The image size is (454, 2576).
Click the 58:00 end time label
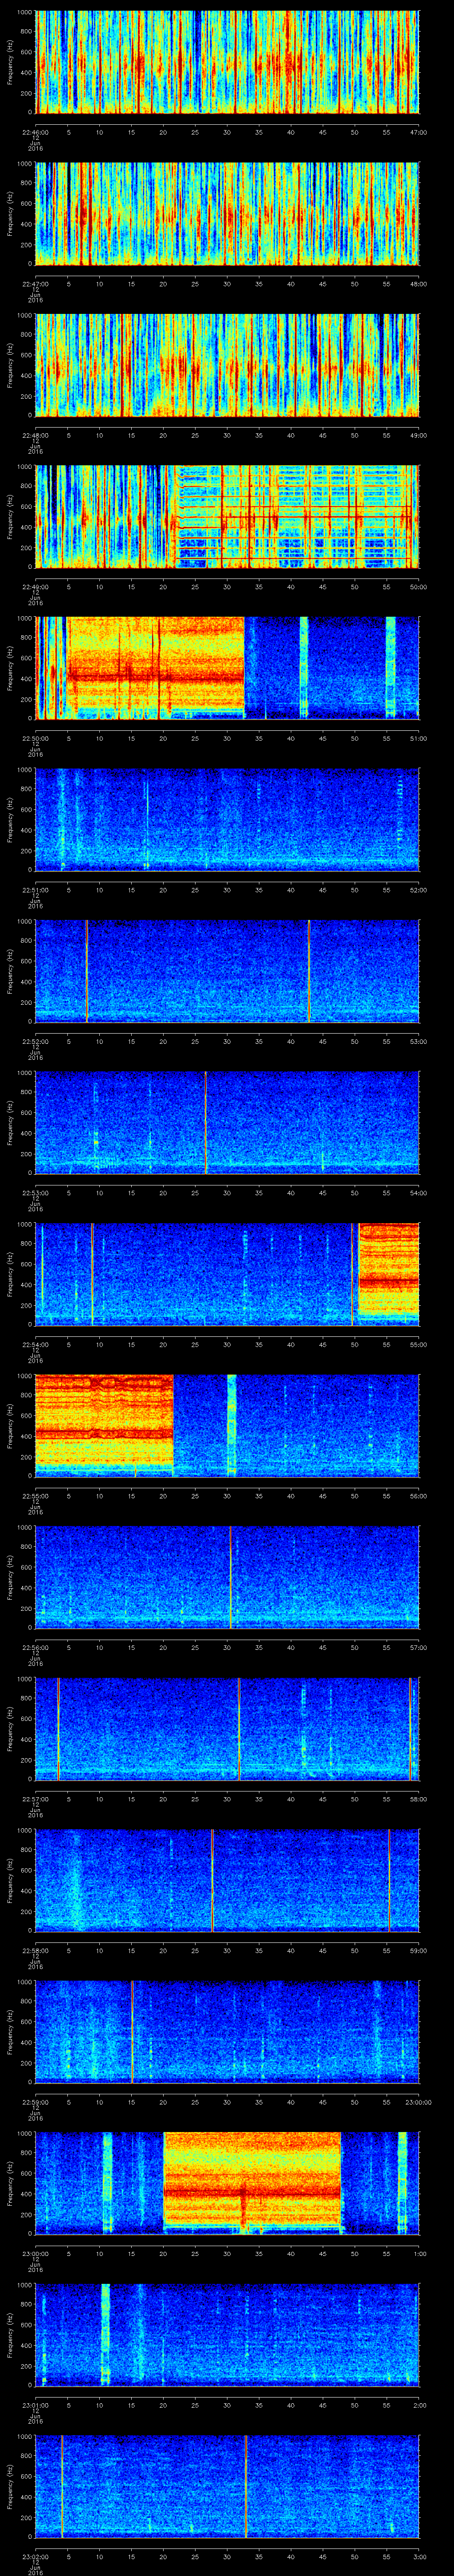coord(418,1799)
